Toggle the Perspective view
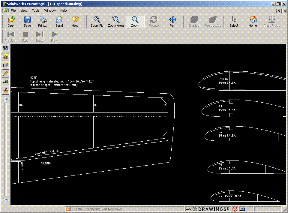Screen dimensions: 288x213 click(x=213, y=22)
